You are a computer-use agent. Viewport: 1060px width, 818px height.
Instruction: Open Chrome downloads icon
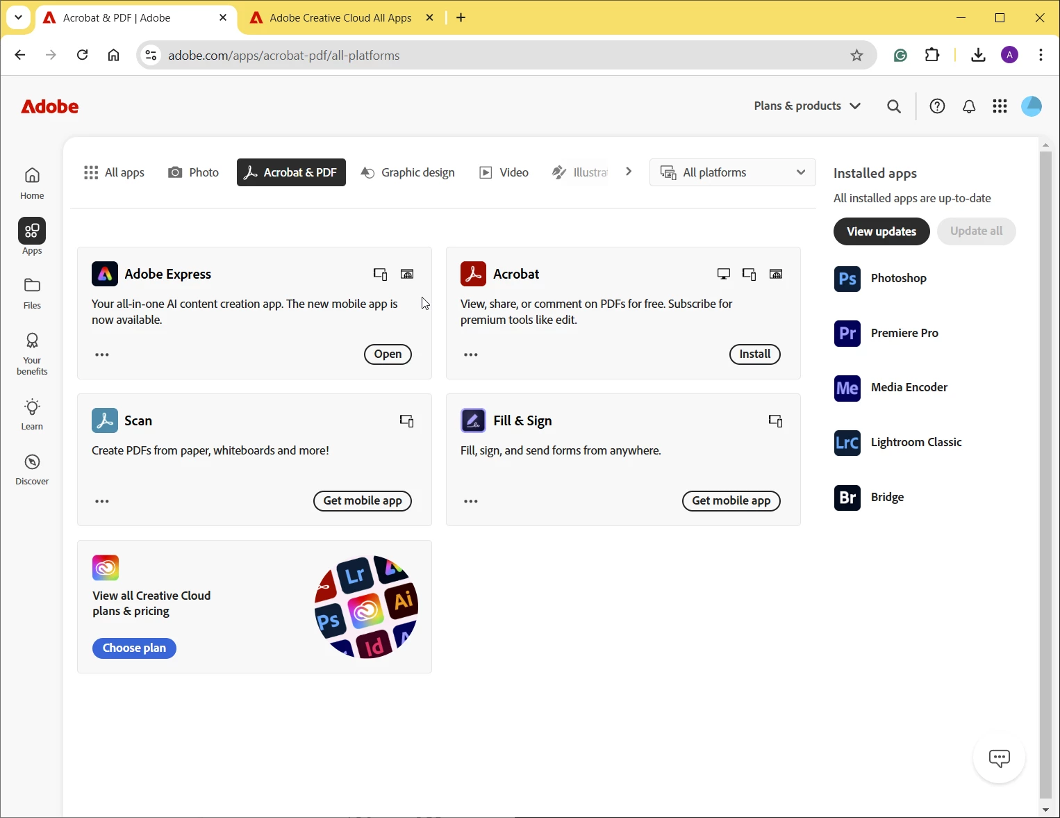pos(978,55)
